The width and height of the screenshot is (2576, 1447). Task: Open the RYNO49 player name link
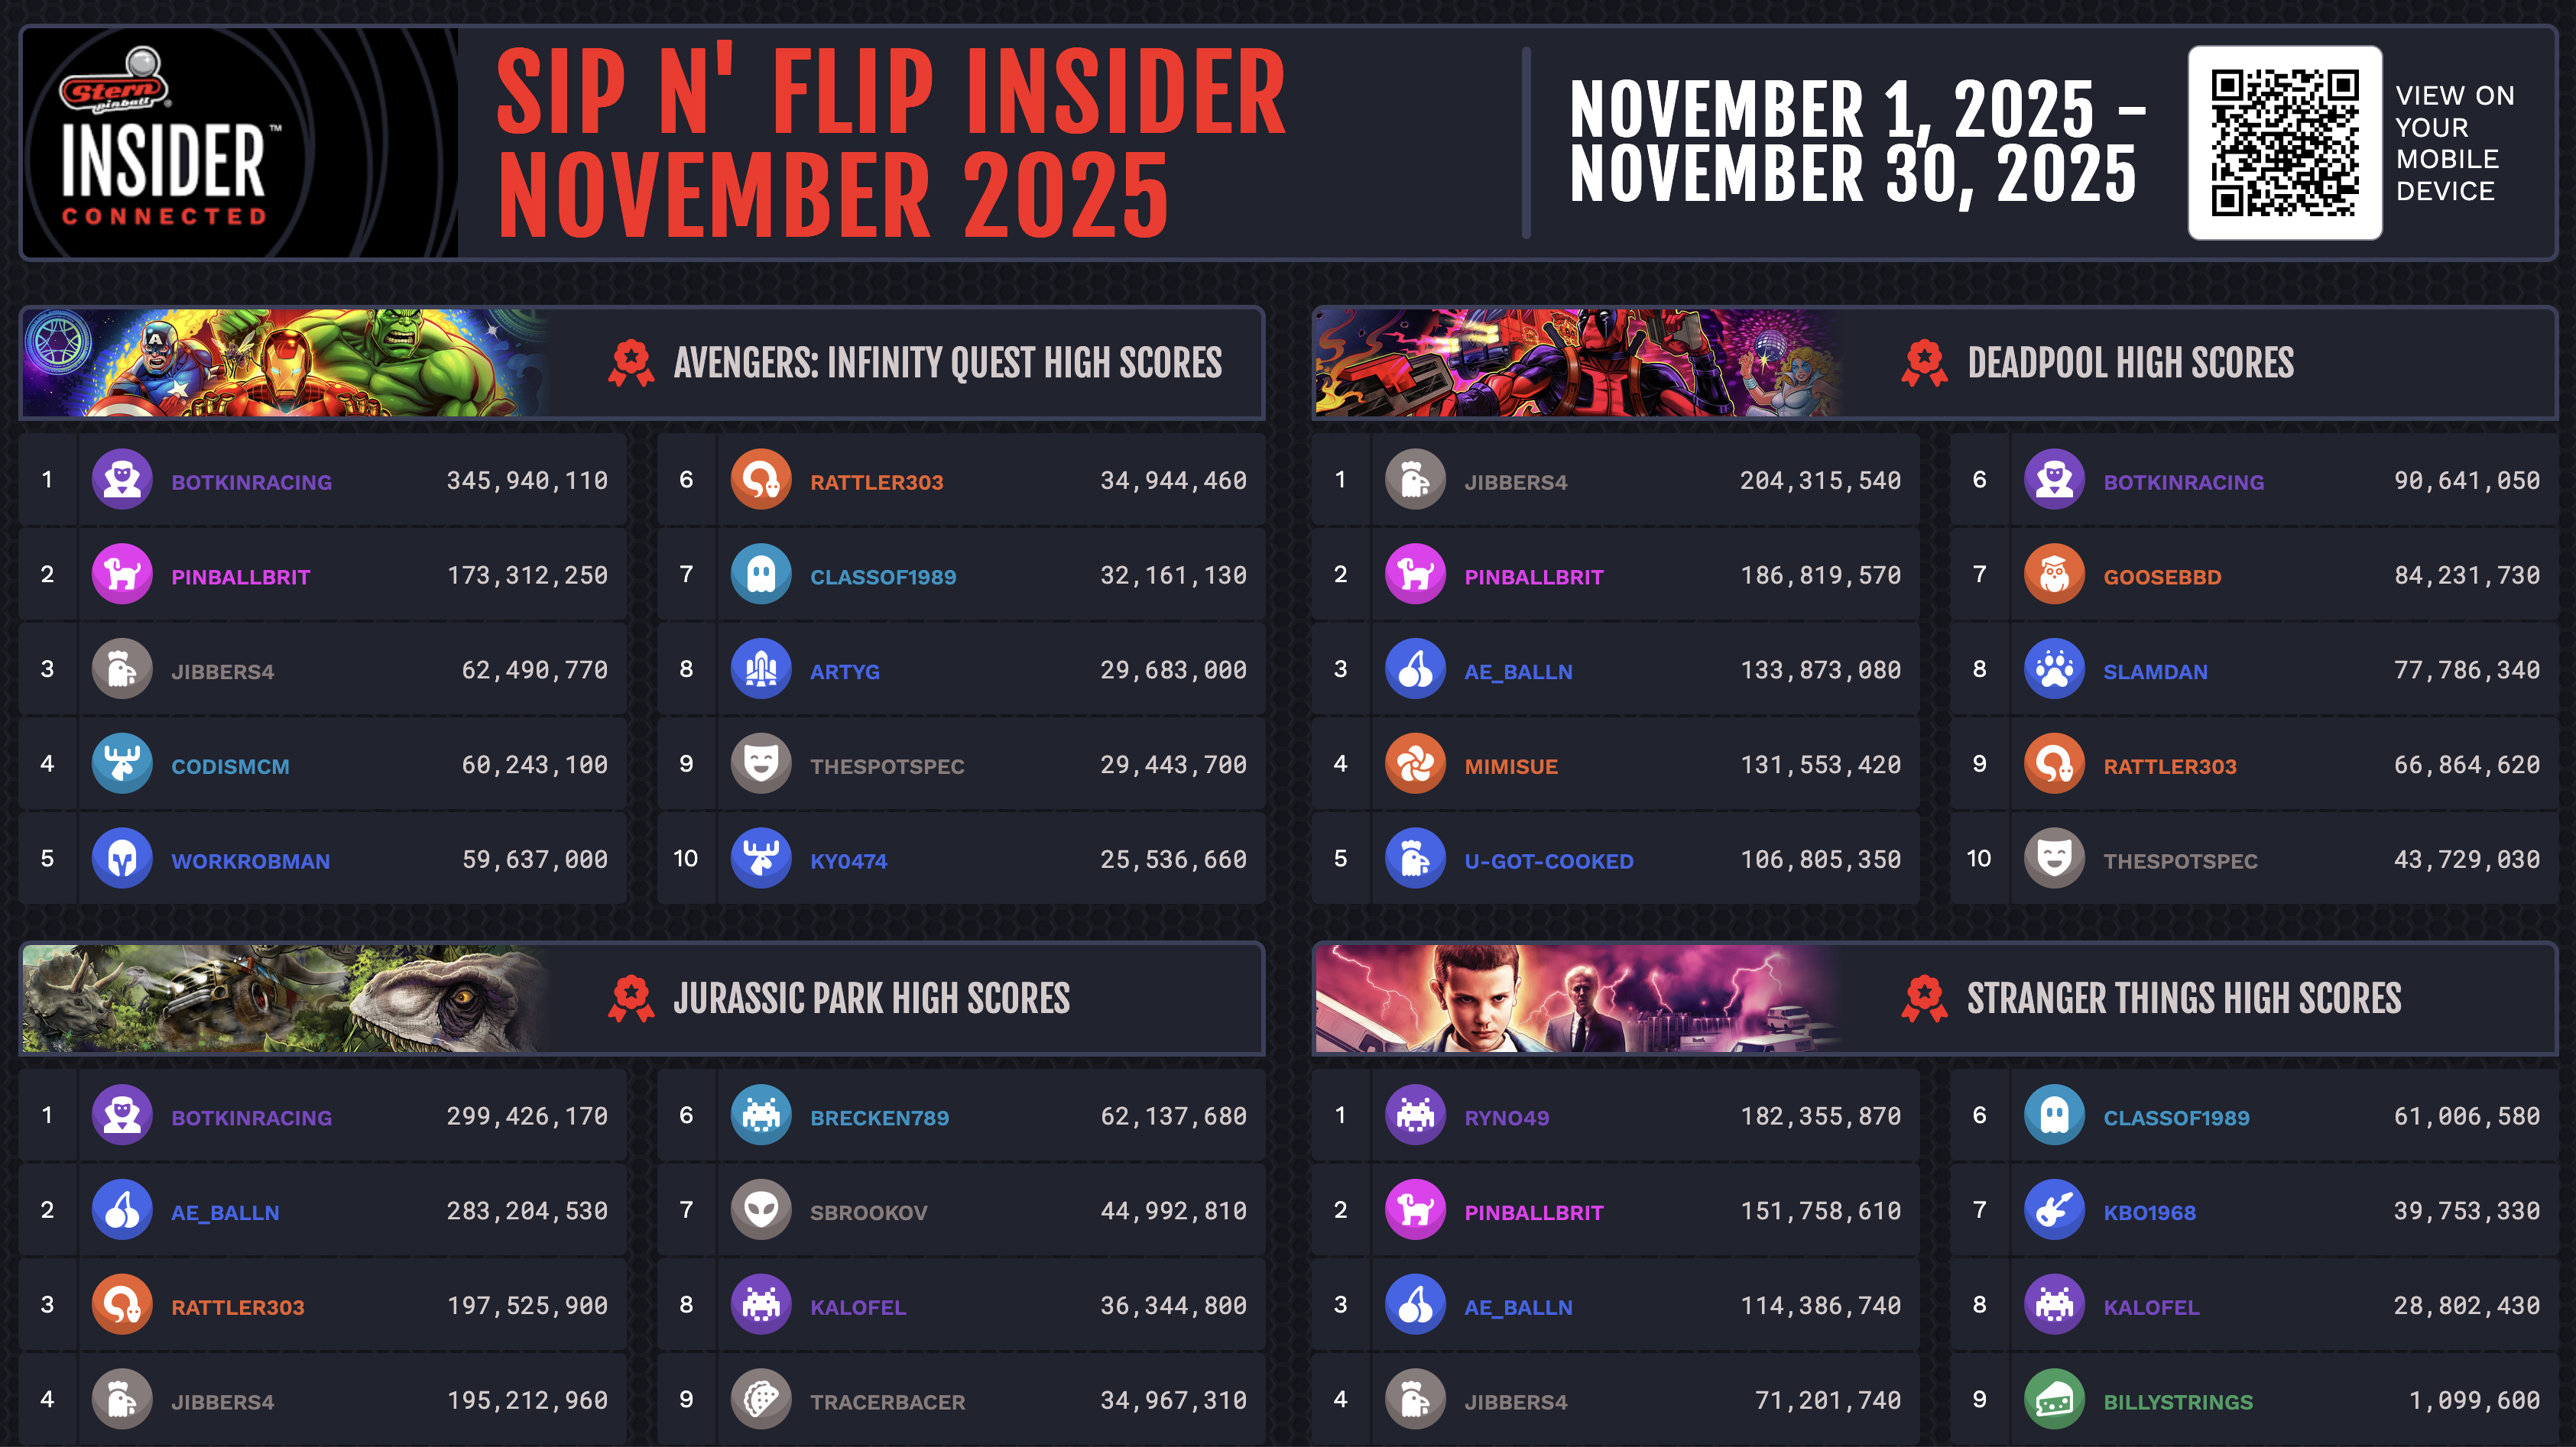pyautogui.click(x=1506, y=1117)
